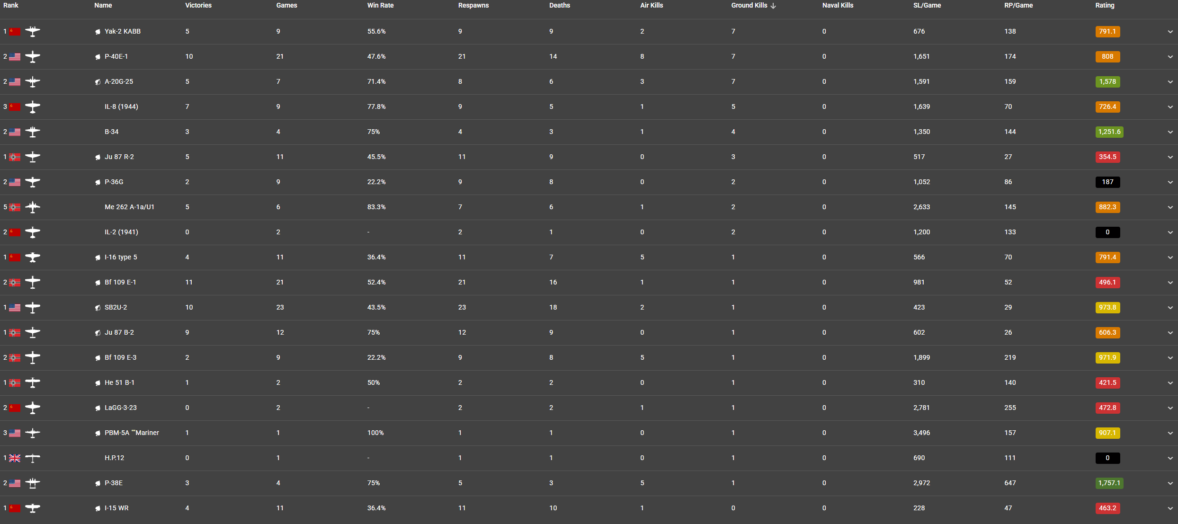
Task: Click the I-16 type 5 aircraft icon
Action: tap(33, 258)
